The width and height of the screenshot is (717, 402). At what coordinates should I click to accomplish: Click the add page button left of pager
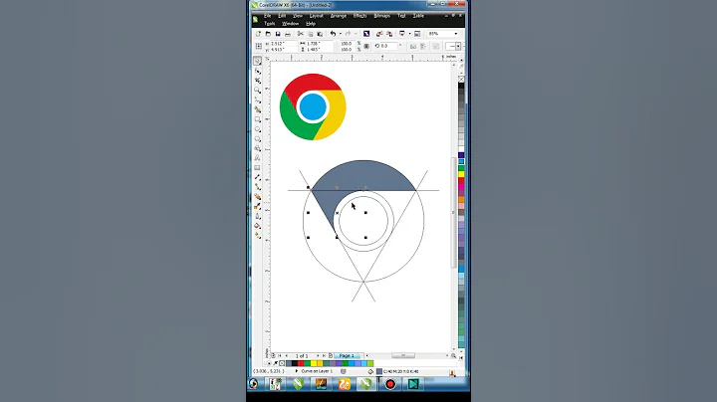(274, 355)
